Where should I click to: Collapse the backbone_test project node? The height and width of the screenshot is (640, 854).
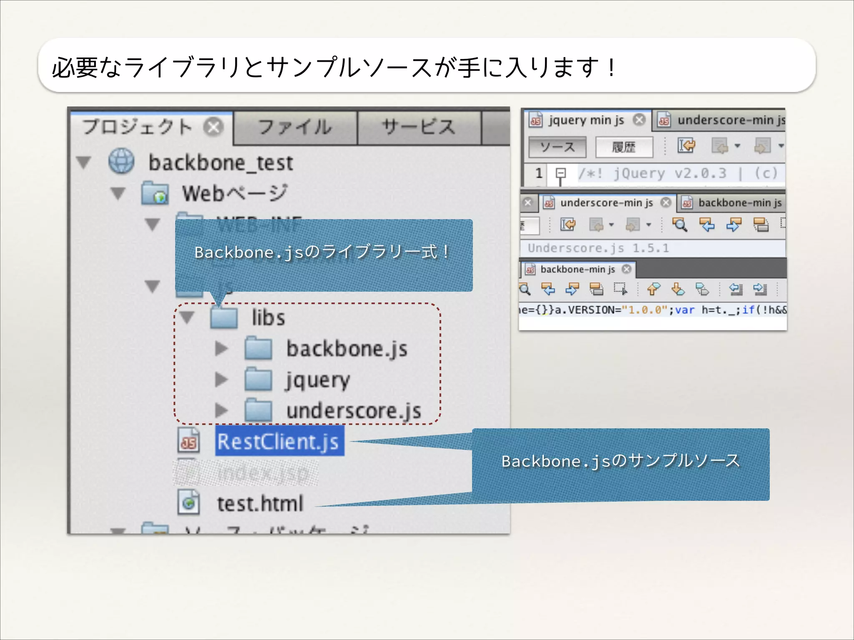[x=84, y=162]
